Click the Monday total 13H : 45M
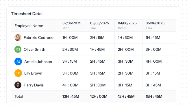 coord(71,96)
